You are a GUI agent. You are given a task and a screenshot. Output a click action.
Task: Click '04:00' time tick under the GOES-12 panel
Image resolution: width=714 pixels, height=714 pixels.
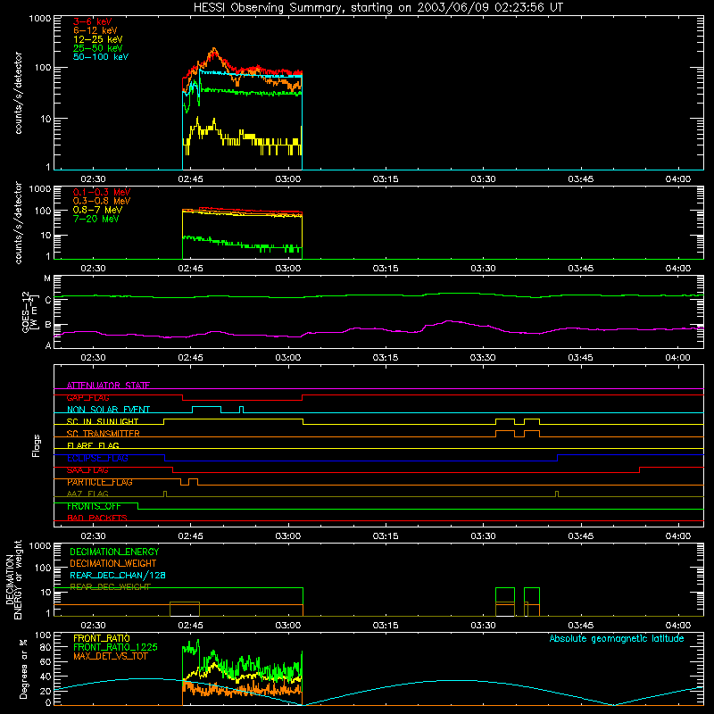tap(678, 358)
